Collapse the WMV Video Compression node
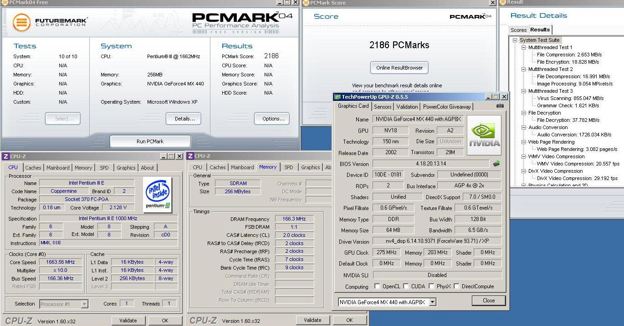 coord(524,156)
